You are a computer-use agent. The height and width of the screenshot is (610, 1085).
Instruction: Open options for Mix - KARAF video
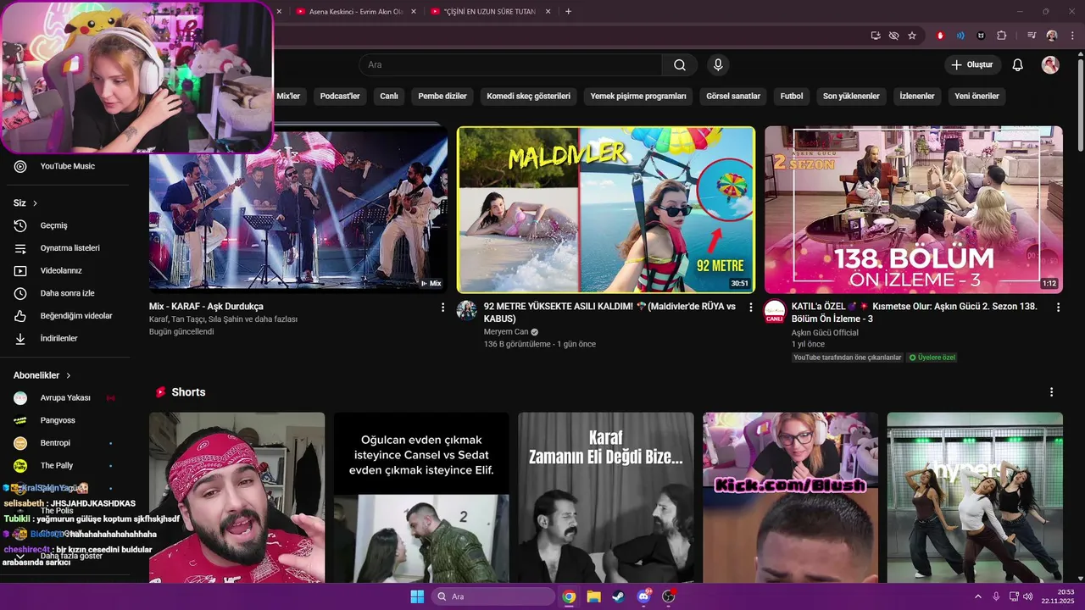tap(442, 308)
